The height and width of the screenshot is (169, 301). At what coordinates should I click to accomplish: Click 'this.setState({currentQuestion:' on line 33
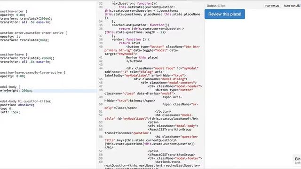tap(147, 7)
